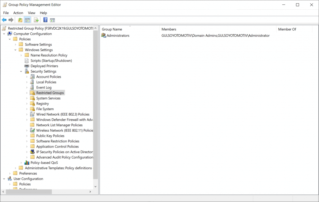This screenshot has height=202, width=319.
Task: Click the Export List toolbar icon
Action: coord(36,20)
